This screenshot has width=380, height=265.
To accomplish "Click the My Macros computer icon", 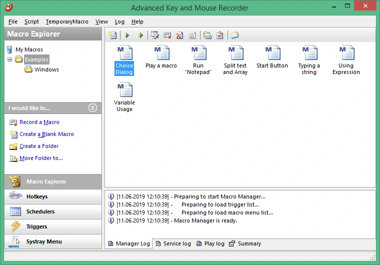I will pyautogui.click(x=9, y=49).
